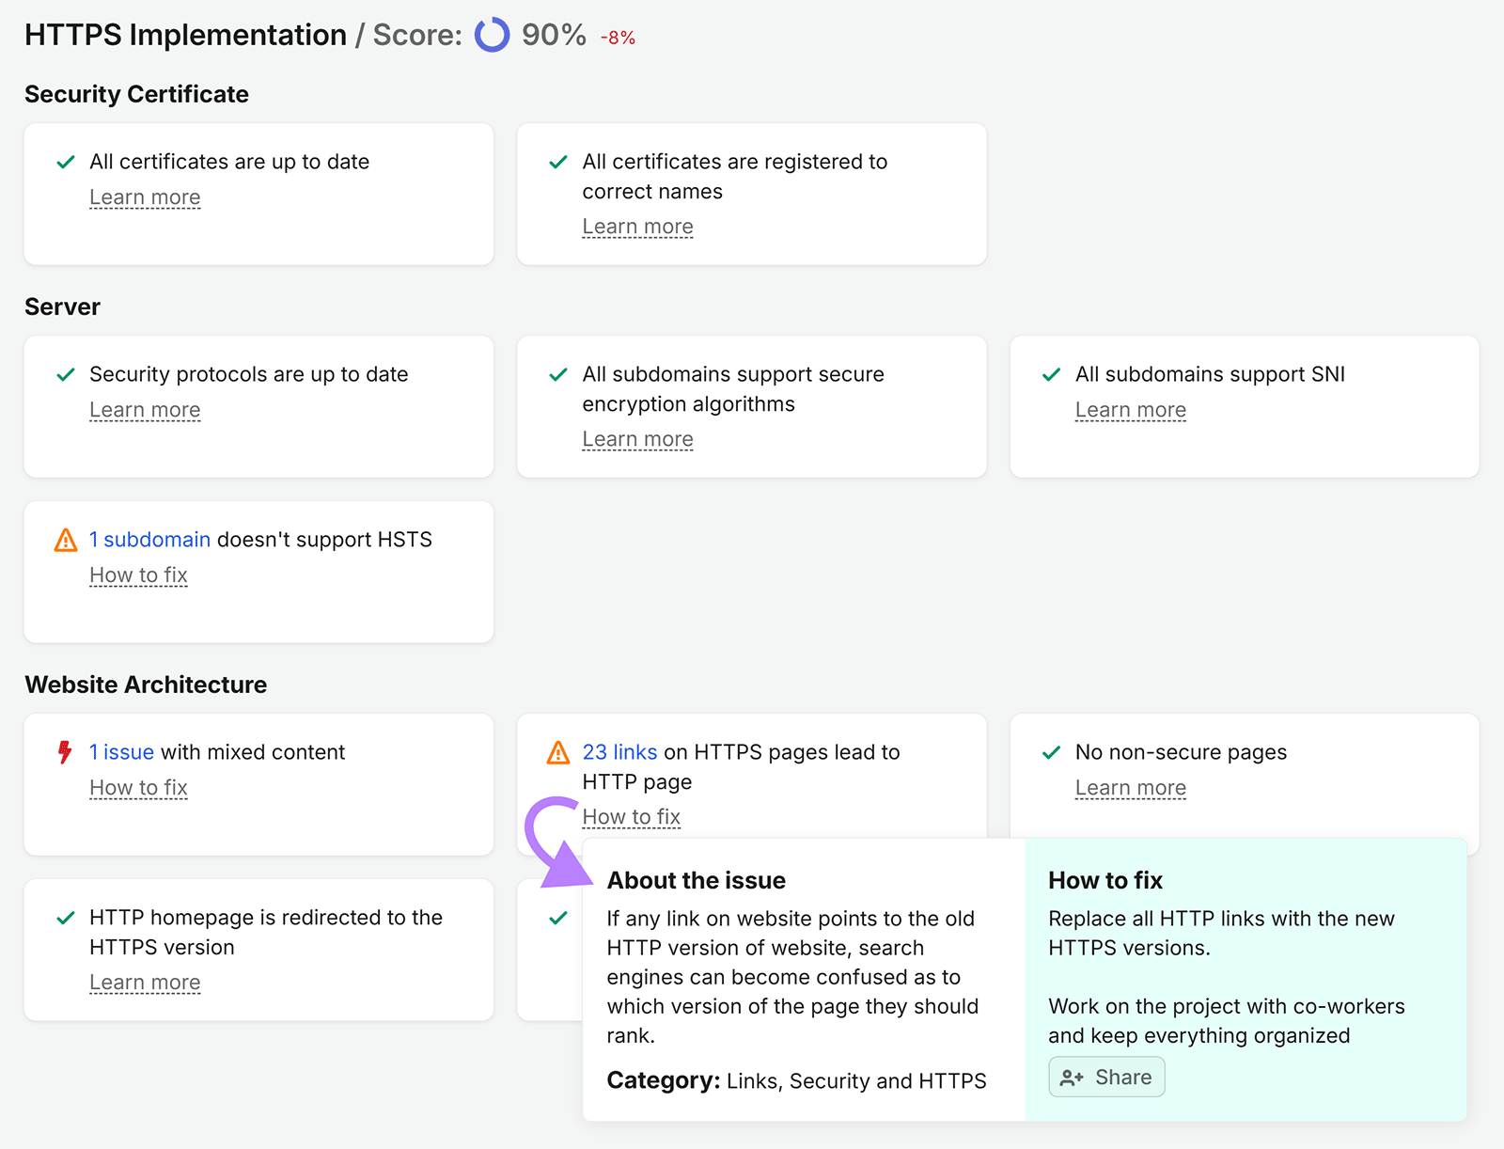The height and width of the screenshot is (1149, 1504).
Task: Click 'Category: Links, Security and HTTPS' text
Action: (796, 1080)
